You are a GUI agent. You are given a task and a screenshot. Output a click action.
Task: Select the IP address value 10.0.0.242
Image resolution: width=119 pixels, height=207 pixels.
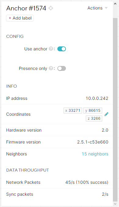[97, 98]
